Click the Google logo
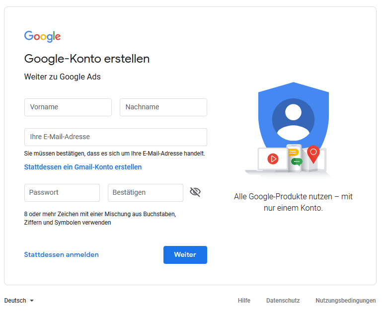The width and height of the screenshot is (386, 320). pyautogui.click(x=42, y=36)
